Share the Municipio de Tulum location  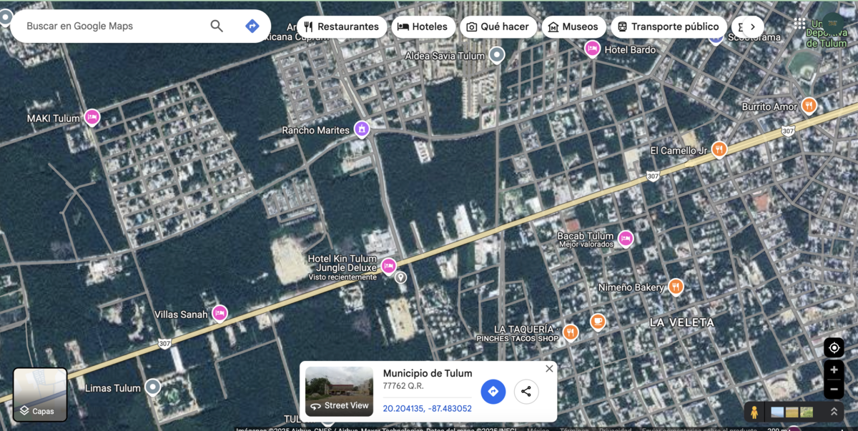pyautogui.click(x=526, y=391)
